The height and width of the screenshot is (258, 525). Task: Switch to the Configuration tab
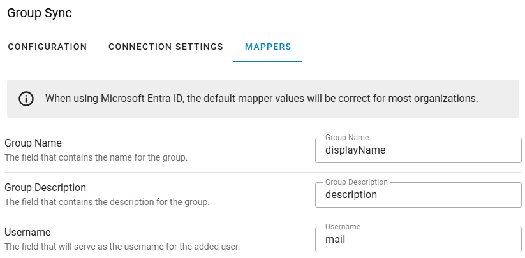47,47
